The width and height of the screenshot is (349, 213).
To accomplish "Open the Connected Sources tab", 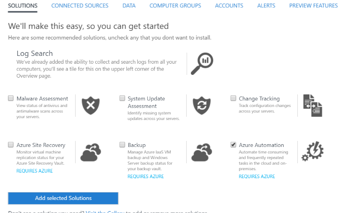I will point(80,6).
